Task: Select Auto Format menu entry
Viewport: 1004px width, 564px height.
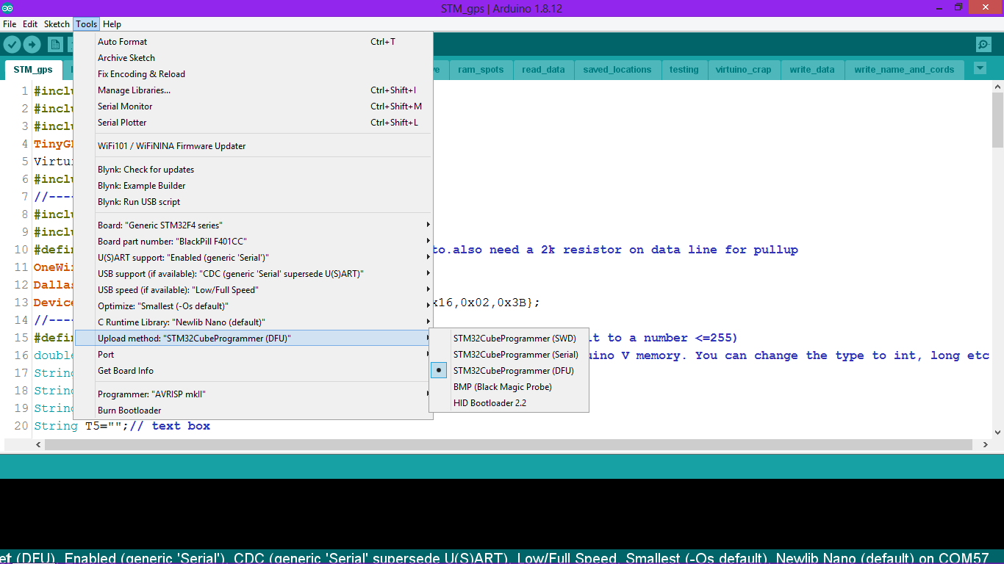Action: 254,42
